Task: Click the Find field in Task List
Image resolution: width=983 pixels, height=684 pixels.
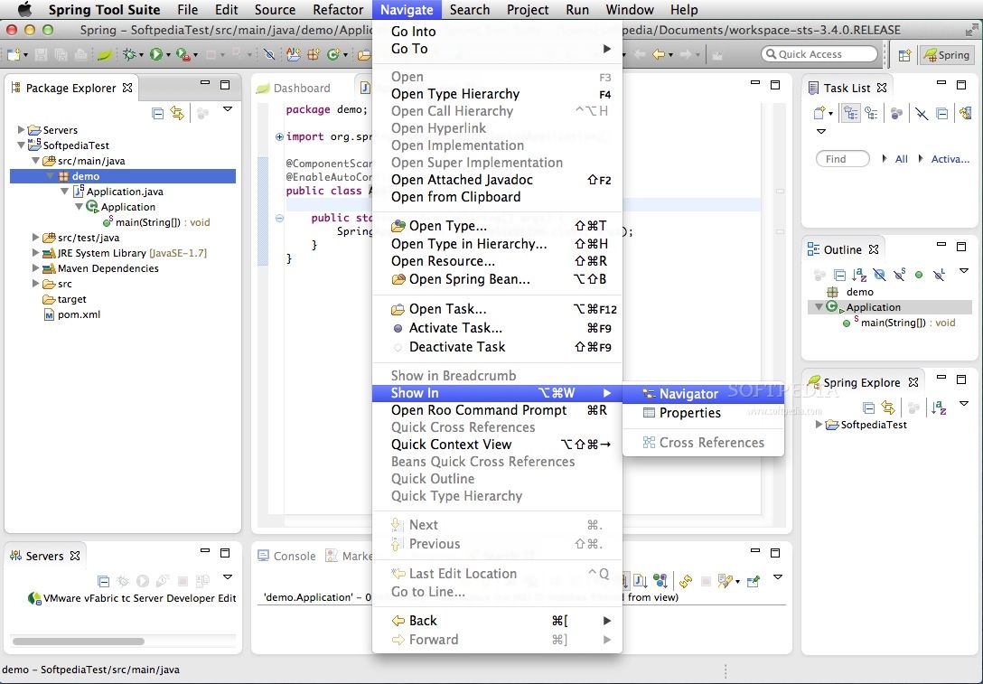Action: (x=843, y=159)
